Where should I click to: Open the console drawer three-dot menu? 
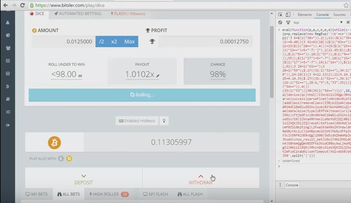pyautogui.click(x=280, y=185)
